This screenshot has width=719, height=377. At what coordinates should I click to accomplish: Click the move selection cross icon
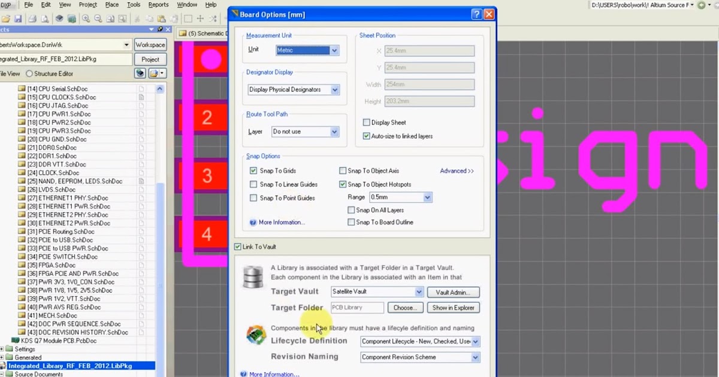coord(200,19)
